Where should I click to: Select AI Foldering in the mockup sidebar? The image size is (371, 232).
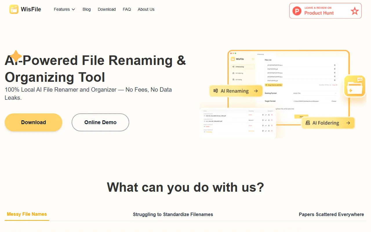click(x=239, y=73)
